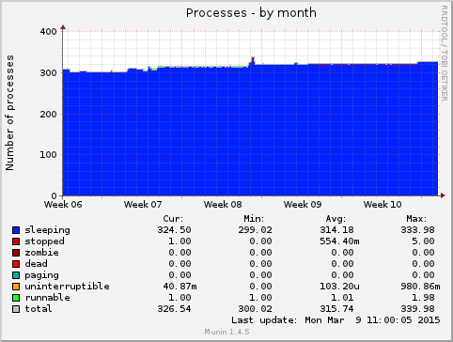The height and width of the screenshot is (342, 453).
Task: Click the stopped legend color swatch
Action: (x=16, y=241)
